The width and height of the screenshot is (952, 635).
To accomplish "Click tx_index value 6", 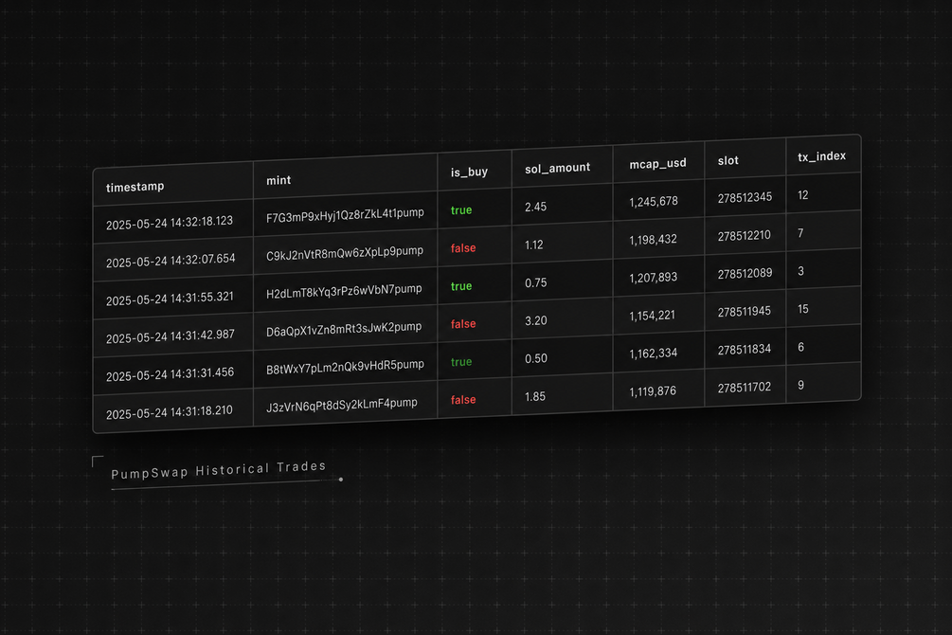I will [x=800, y=347].
